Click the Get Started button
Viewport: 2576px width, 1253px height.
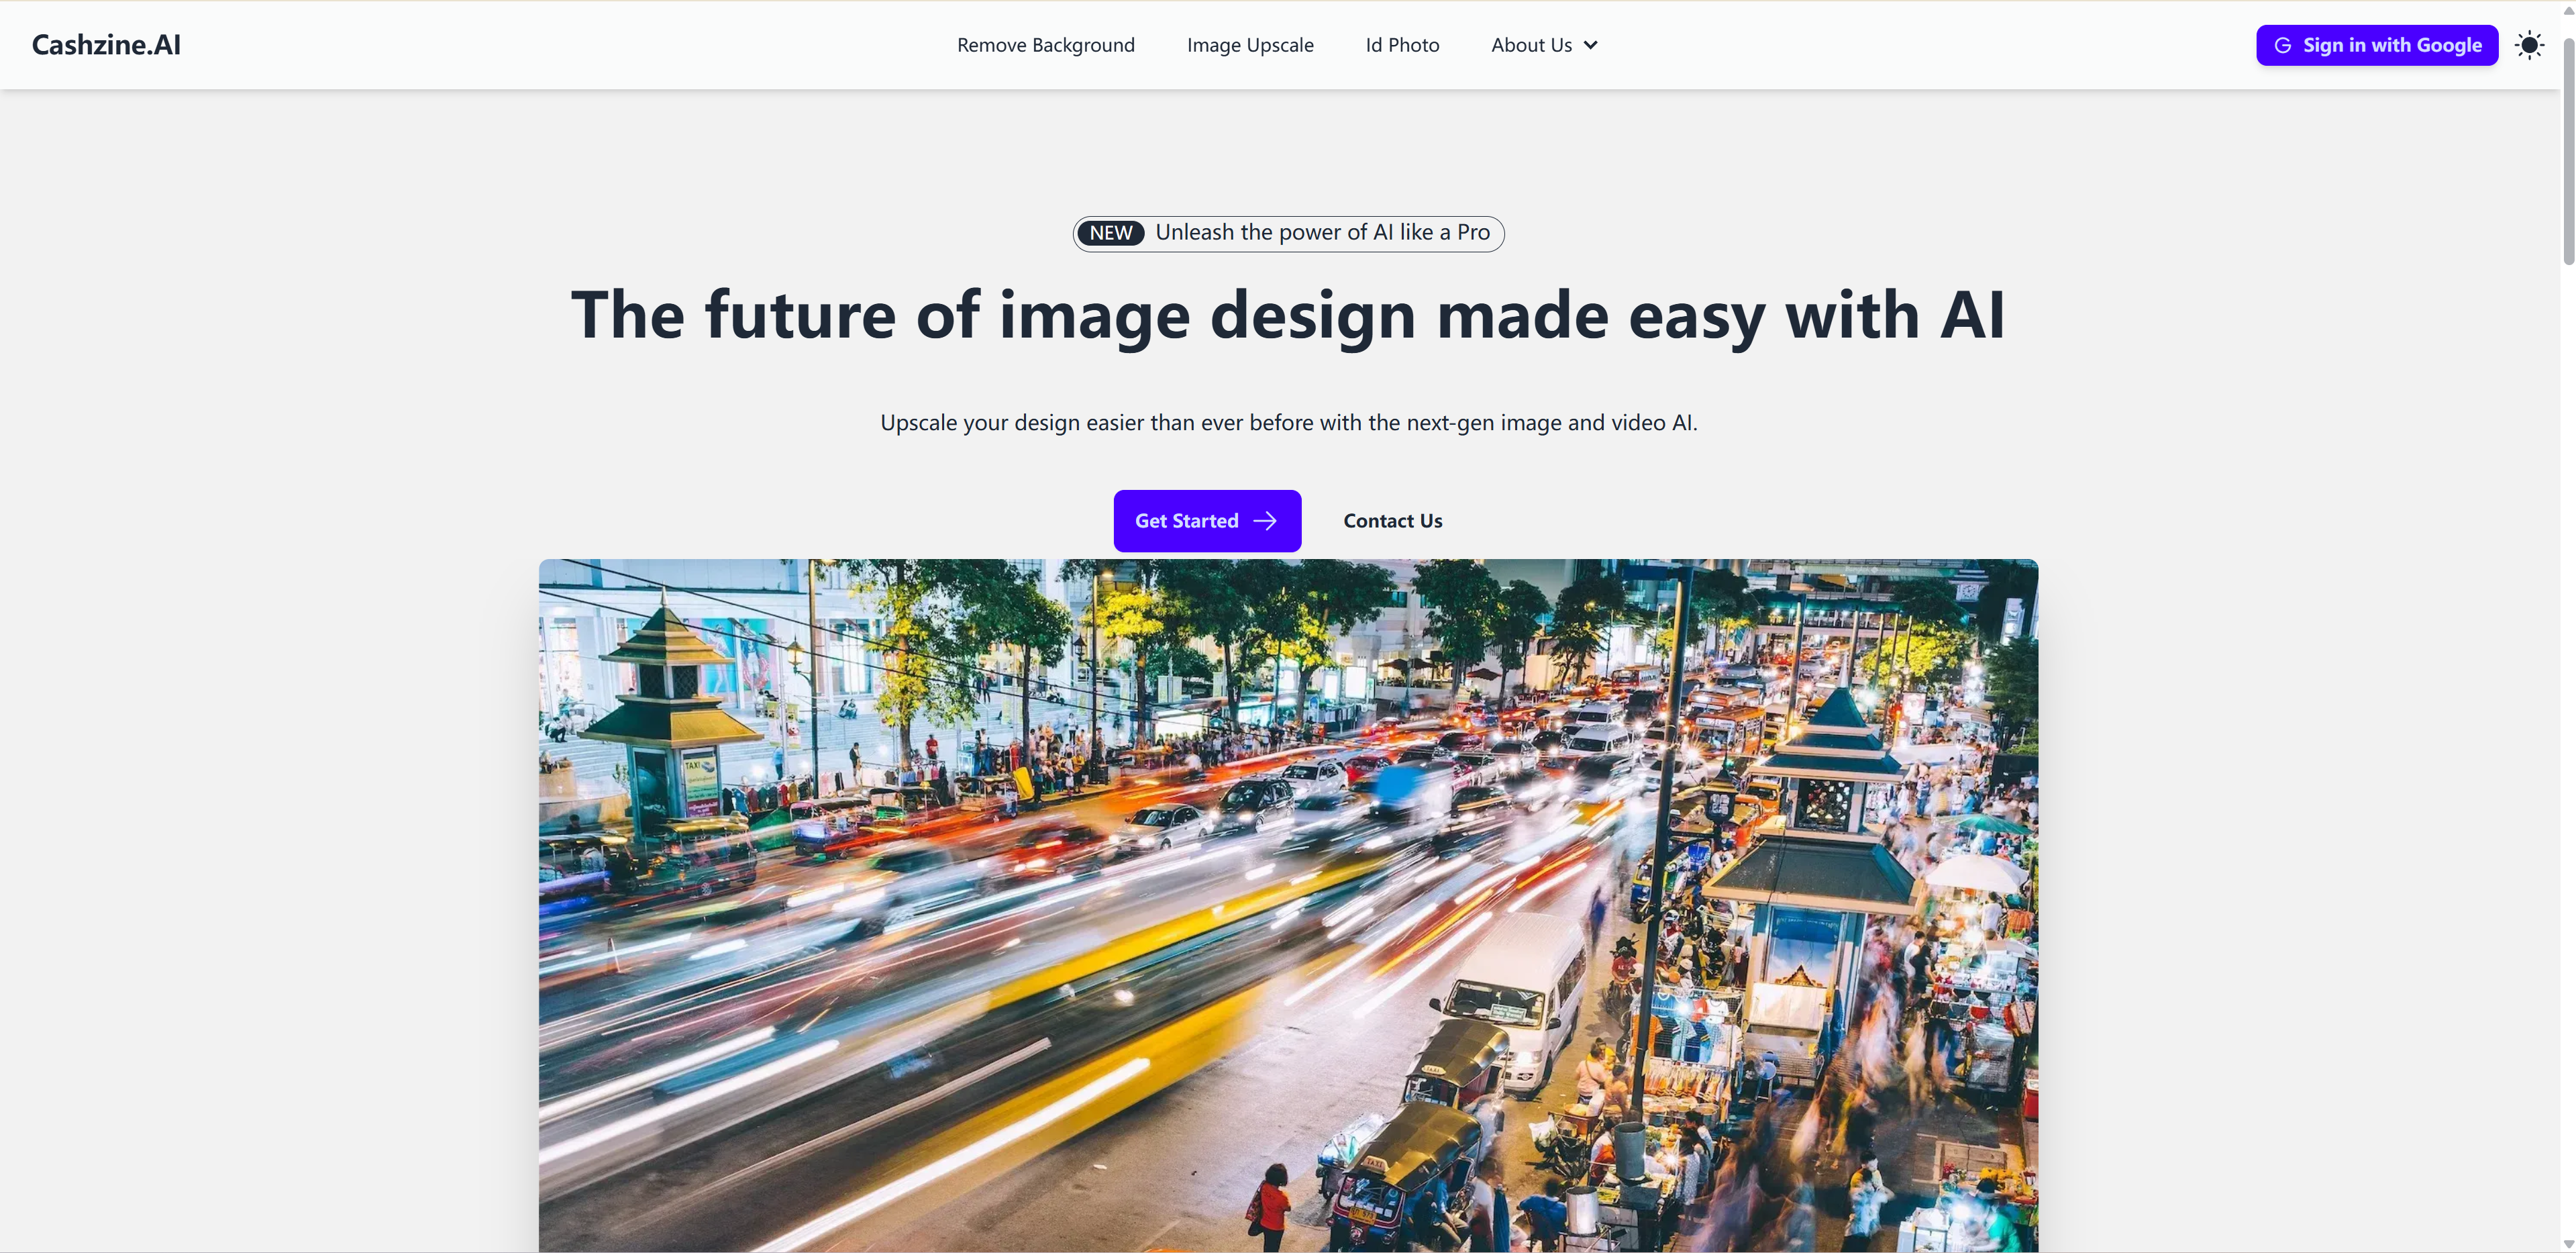[x=1207, y=520]
